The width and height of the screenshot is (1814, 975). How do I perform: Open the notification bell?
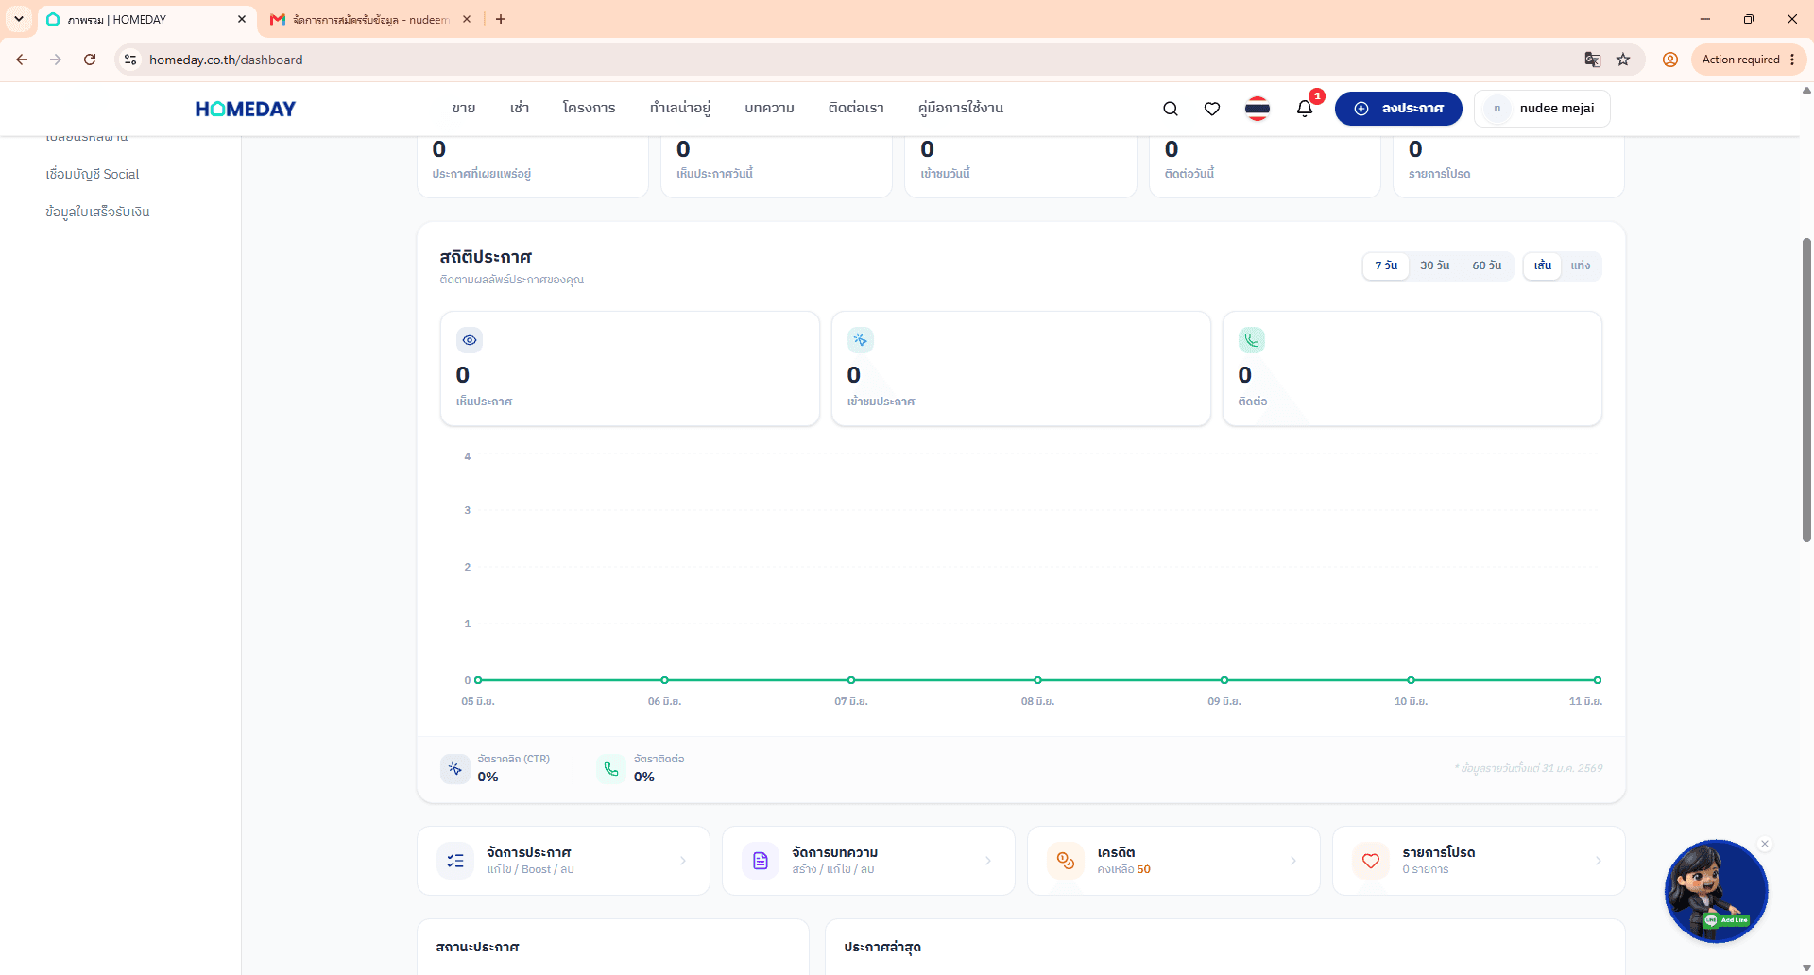tap(1305, 108)
